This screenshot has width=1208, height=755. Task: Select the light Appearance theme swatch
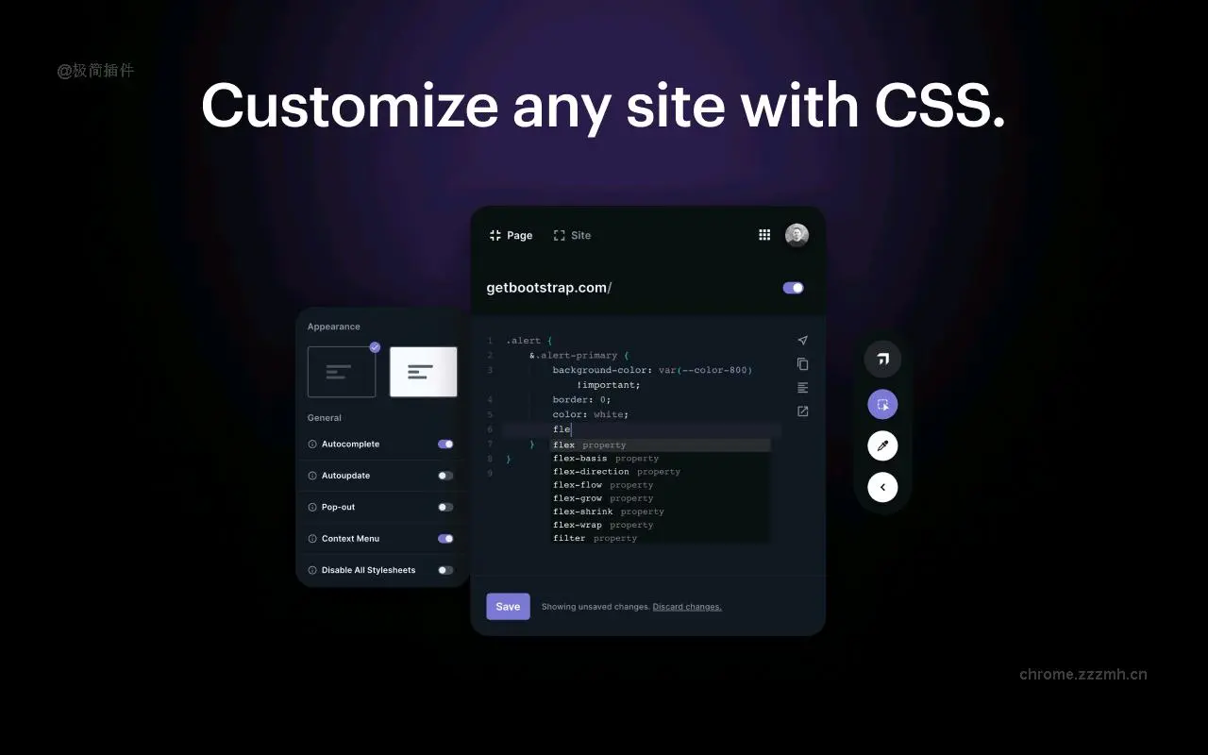423,372
